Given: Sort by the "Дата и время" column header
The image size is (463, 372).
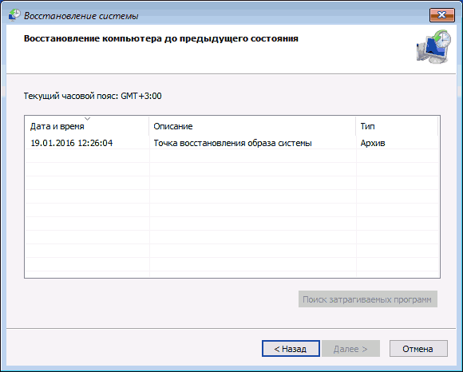Looking at the screenshot, I should tap(87, 126).
